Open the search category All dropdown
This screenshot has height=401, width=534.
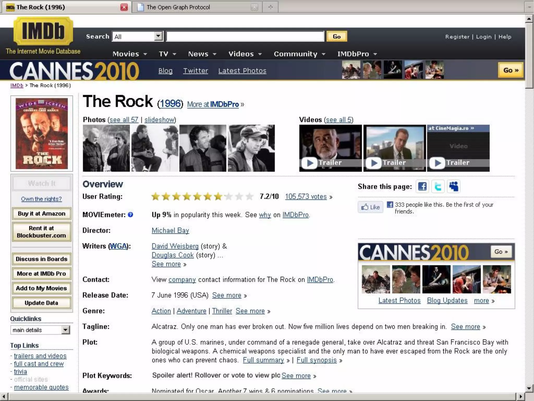tap(158, 36)
